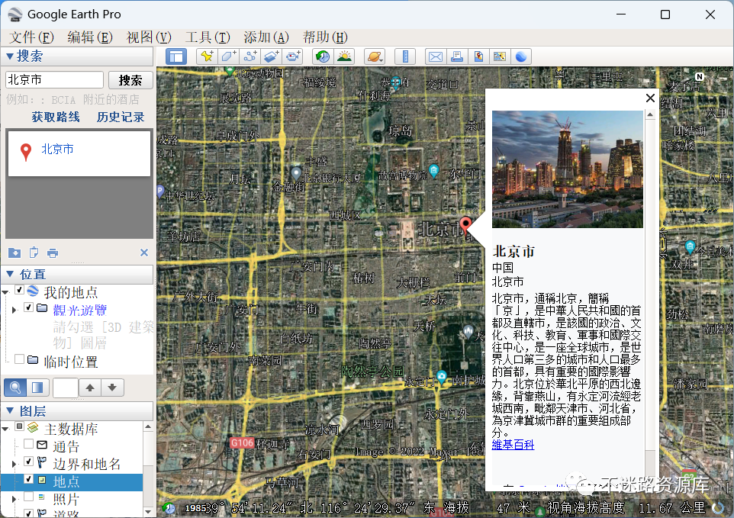
Task: Move selected place down arrow button
Action: click(x=112, y=388)
